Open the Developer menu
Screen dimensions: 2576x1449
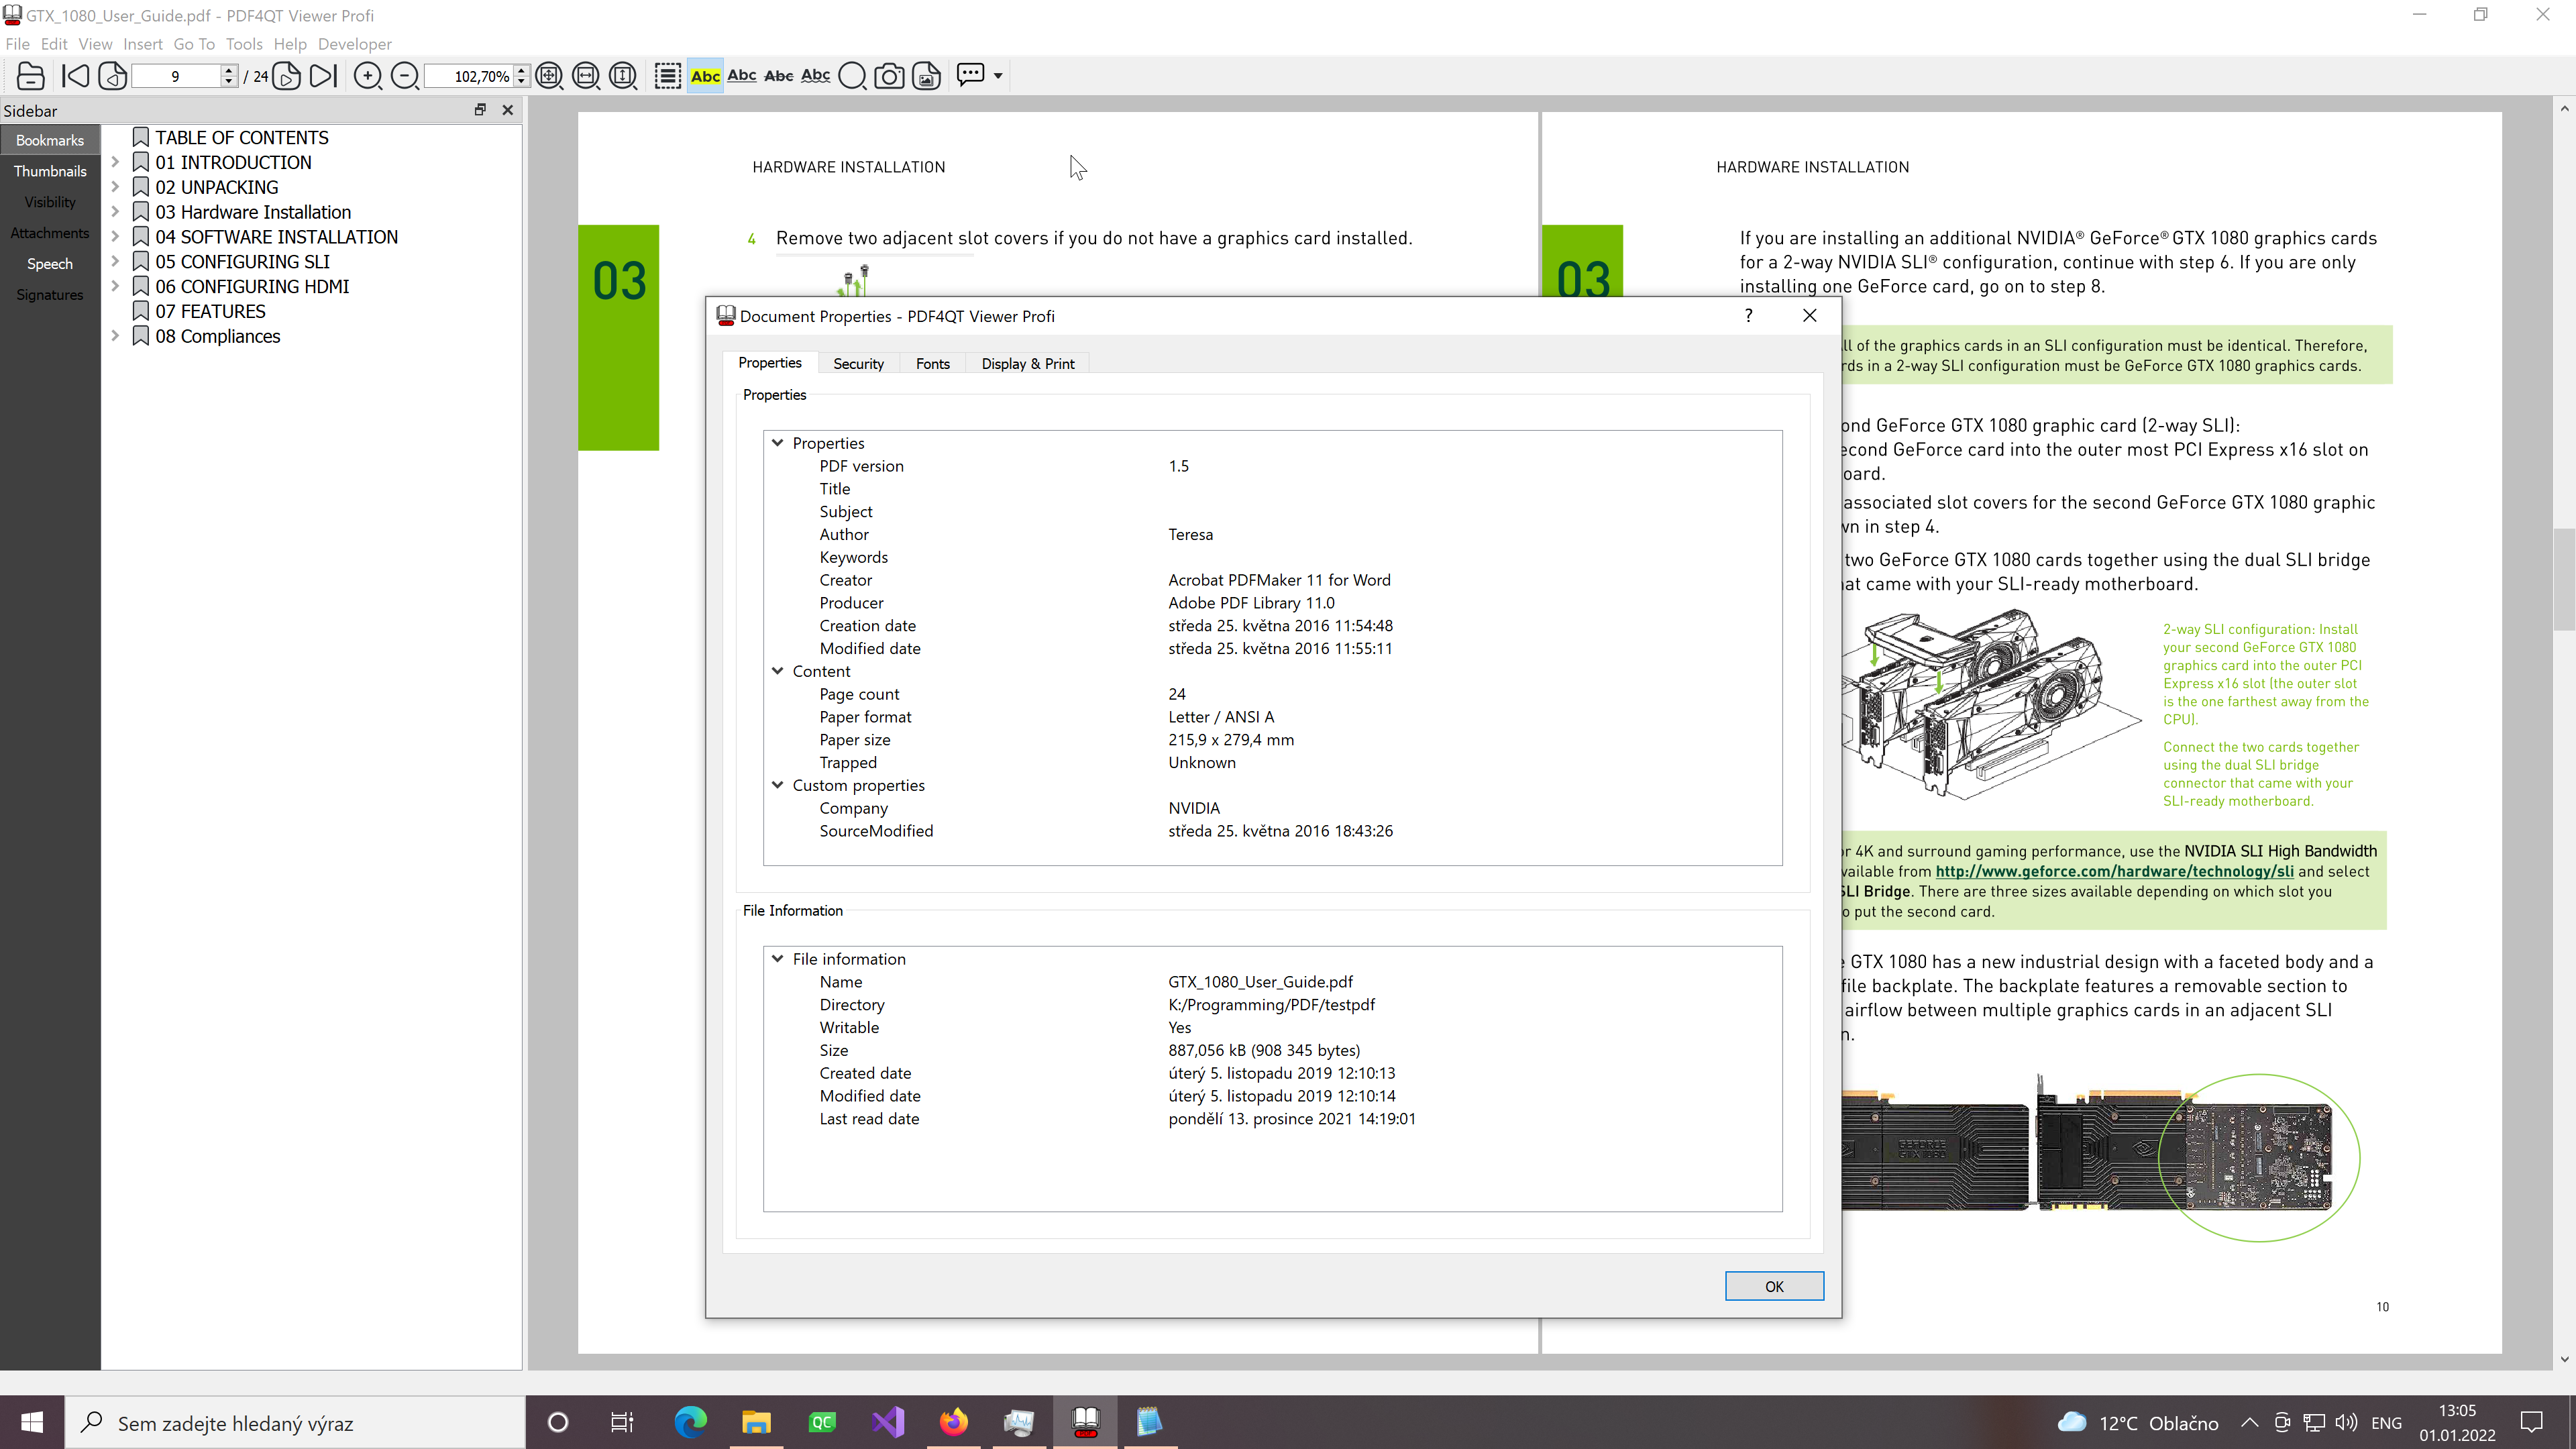pos(355,44)
